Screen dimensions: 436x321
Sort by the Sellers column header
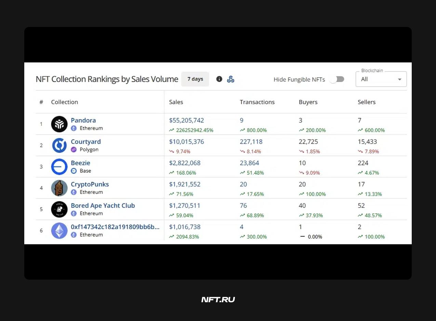(367, 102)
